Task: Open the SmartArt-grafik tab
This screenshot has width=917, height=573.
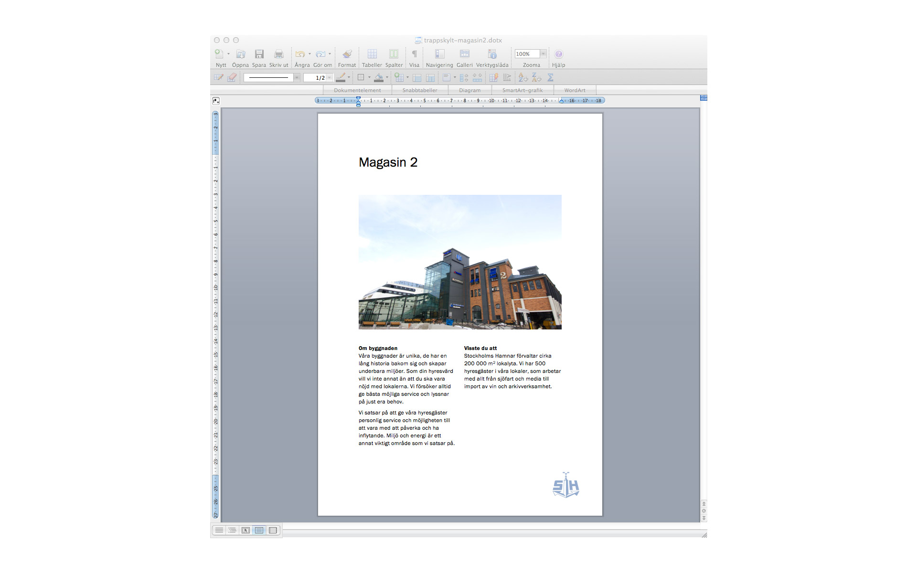Action: [x=522, y=90]
